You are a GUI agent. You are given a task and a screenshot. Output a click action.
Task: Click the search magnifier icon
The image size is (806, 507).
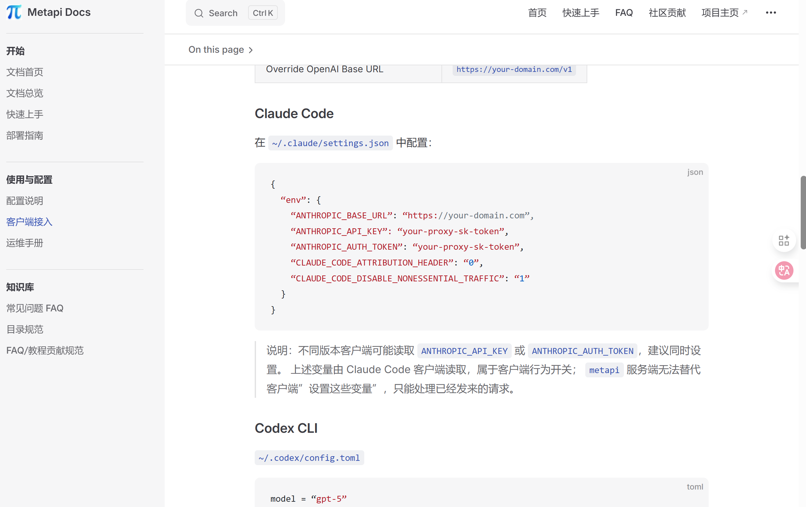coord(199,13)
